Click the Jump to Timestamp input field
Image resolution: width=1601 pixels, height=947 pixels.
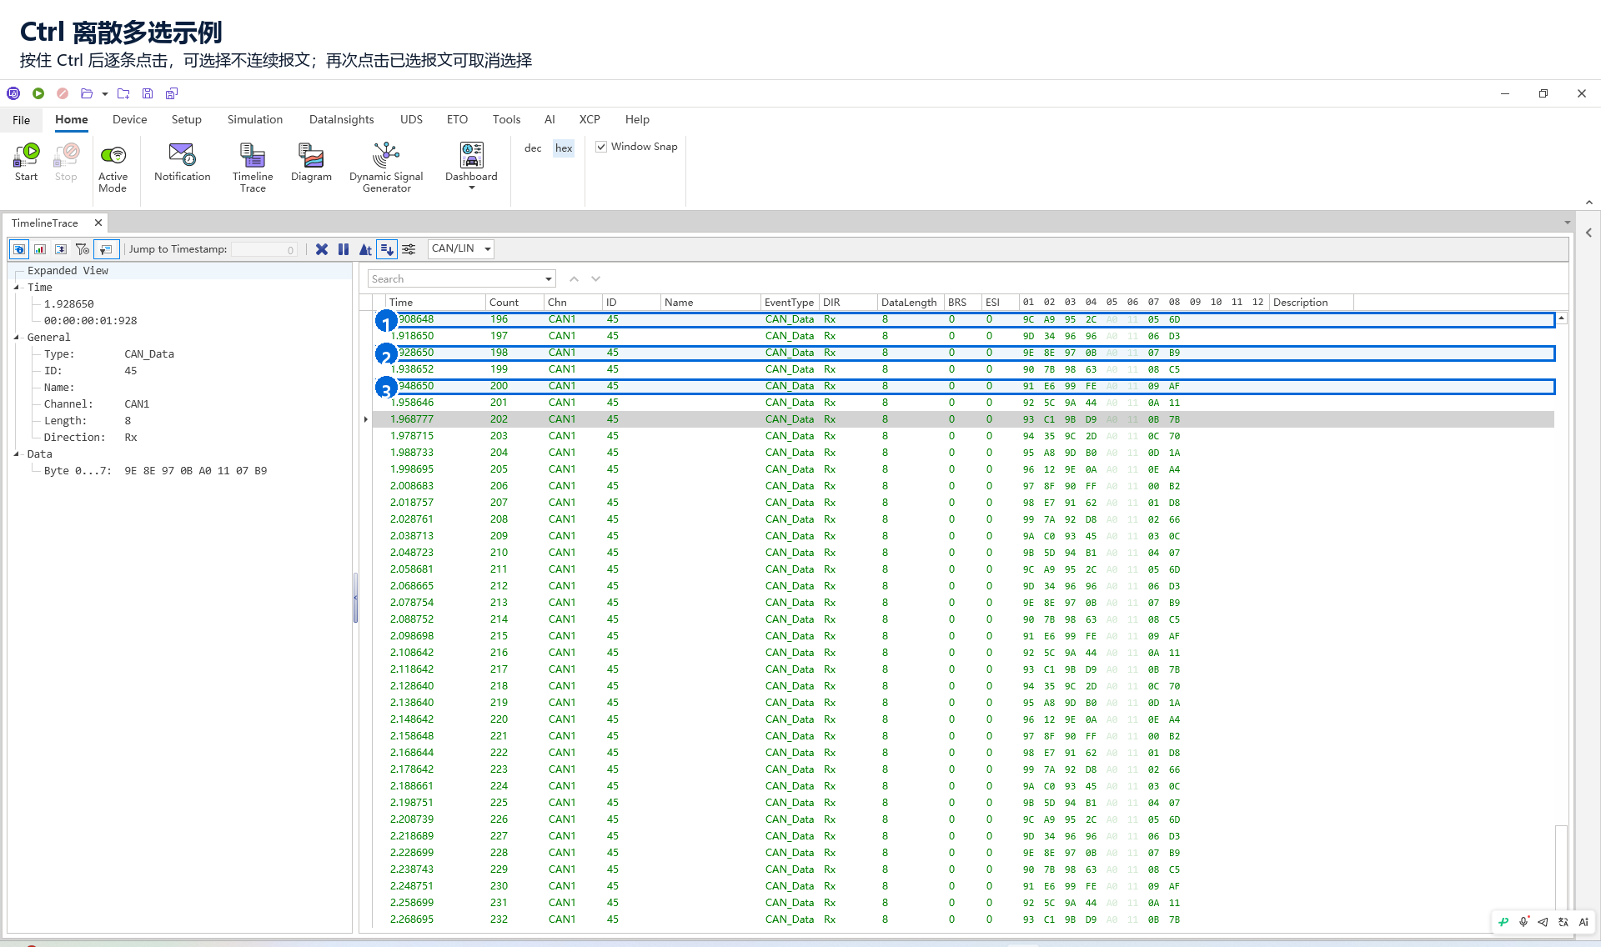click(263, 249)
